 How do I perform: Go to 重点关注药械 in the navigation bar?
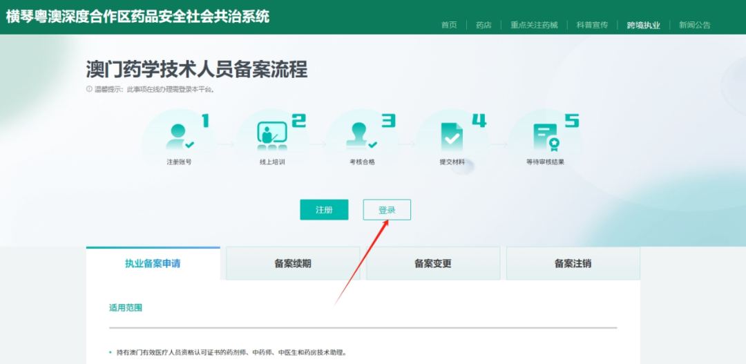coord(534,26)
